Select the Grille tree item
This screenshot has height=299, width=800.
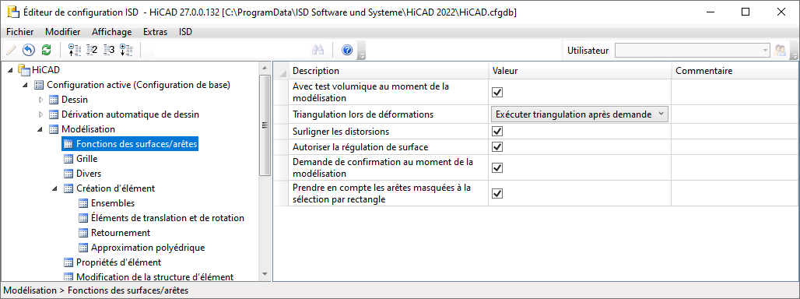(86, 159)
